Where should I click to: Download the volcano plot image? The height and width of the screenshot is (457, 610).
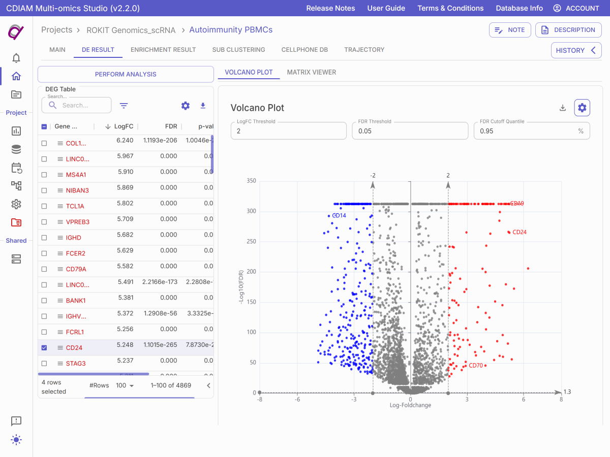[x=563, y=108]
